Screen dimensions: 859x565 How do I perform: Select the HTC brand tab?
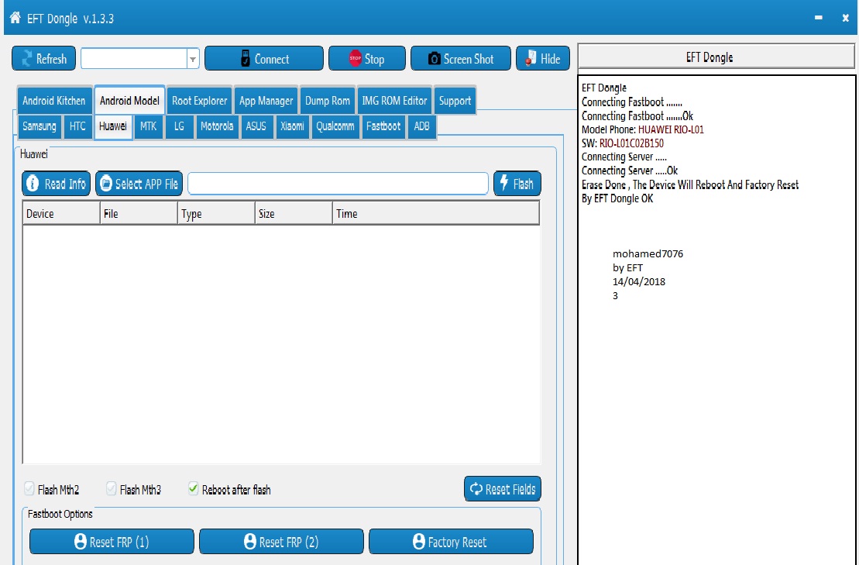tap(77, 126)
